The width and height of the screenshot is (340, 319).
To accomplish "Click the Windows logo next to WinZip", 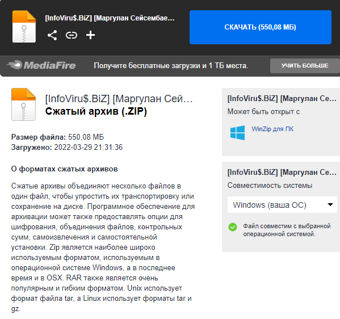I will pos(238,133).
